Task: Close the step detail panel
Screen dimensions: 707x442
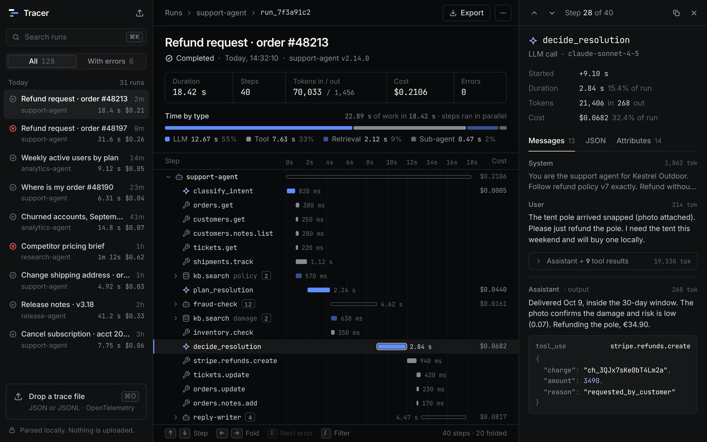Action: pos(694,13)
